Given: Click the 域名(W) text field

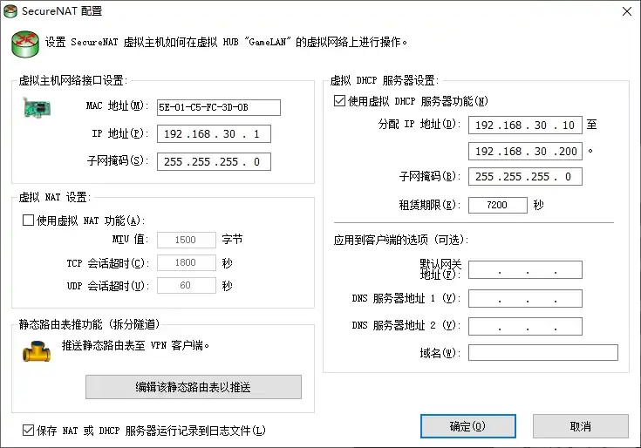Looking at the screenshot, I should pyautogui.click(x=543, y=352).
